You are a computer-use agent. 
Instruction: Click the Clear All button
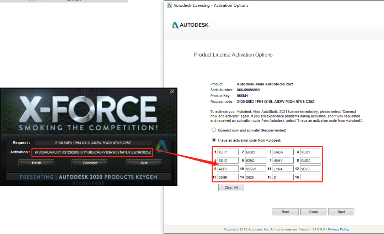pyautogui.click(x=231, y=187)
